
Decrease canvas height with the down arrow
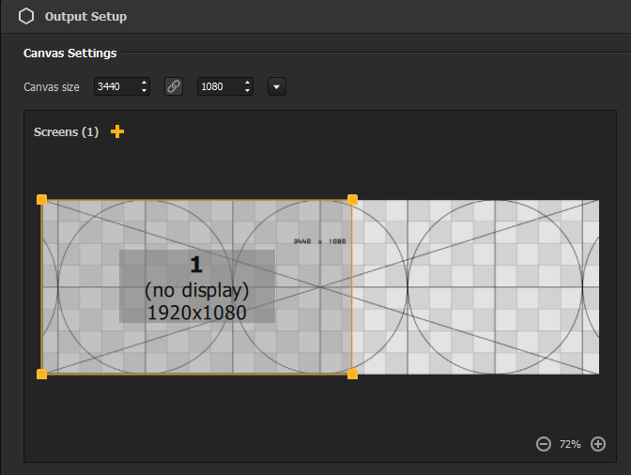point(247,91)
